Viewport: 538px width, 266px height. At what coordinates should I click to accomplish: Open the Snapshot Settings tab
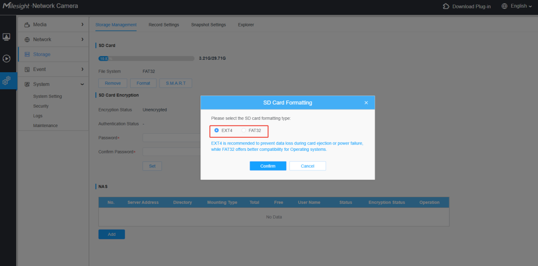point(208,25)
